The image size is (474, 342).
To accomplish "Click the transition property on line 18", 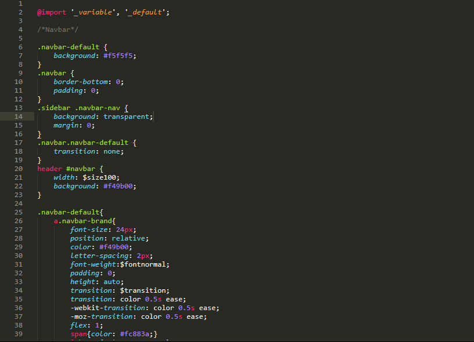I will tap(74, 151).
